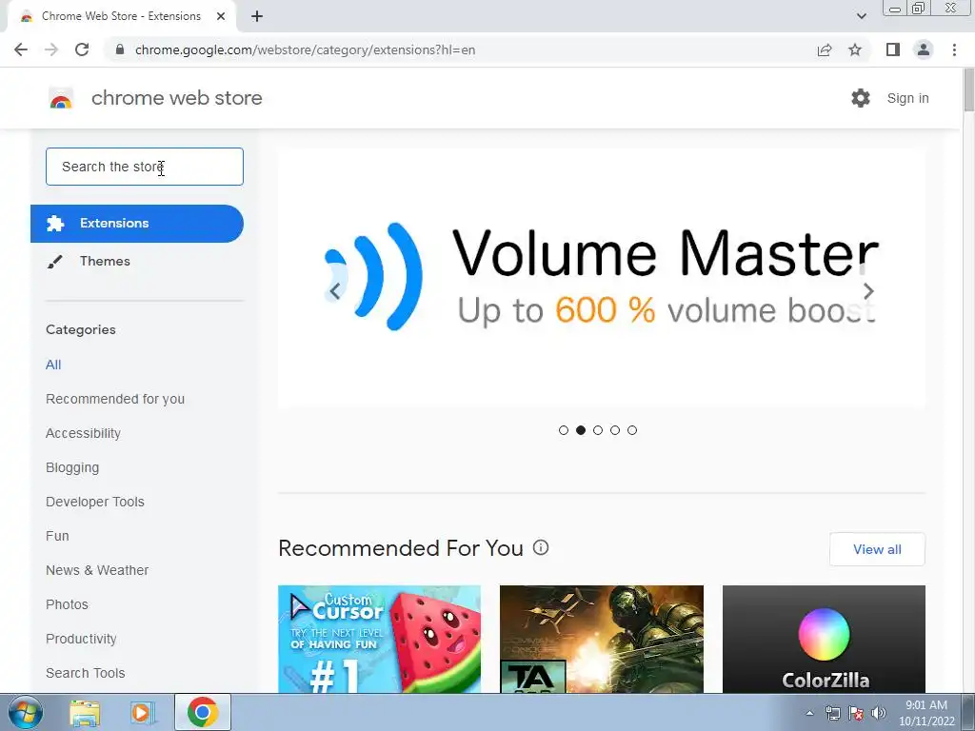
Task: Show previous carousel slide
Action: point(334,291)
